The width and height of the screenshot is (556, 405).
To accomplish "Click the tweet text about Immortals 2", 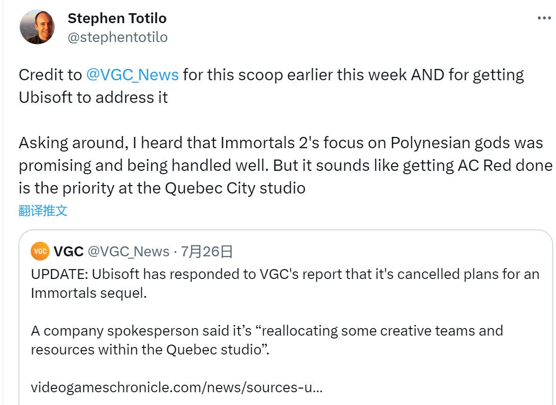I will click(285, 166).
